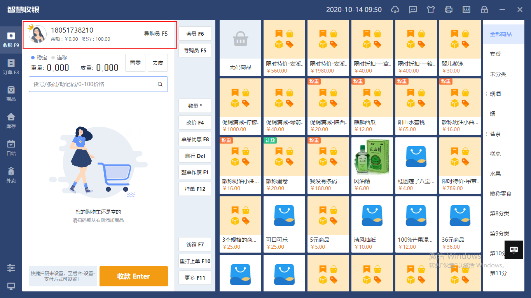Image resolution: width=531 pixels, height=298 pixels.
Task: Open the messages icon in title bar
Action: 413,10
